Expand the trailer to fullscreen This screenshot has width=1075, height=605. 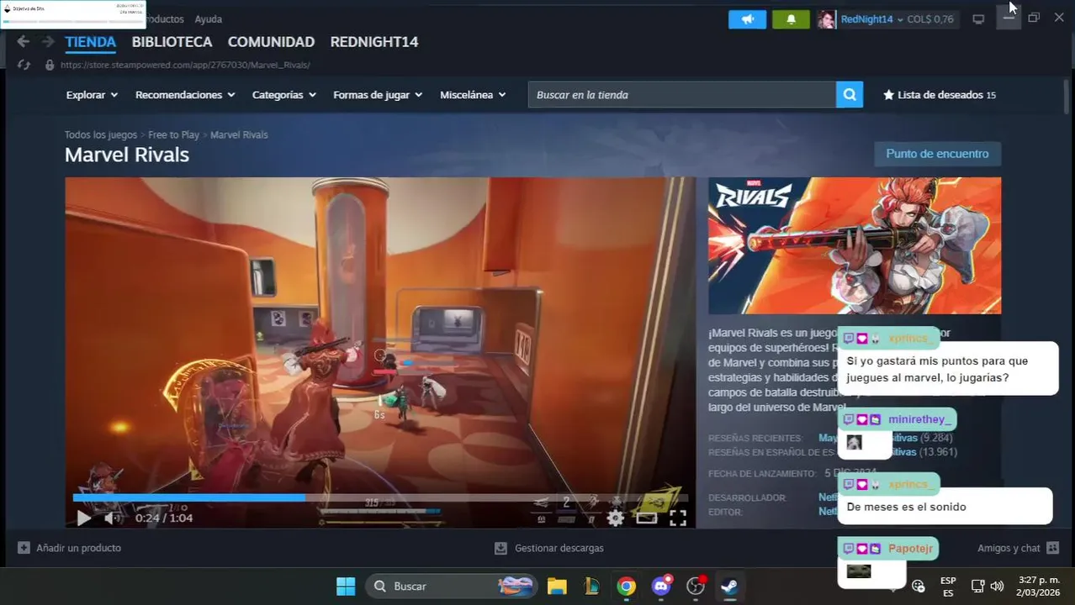tap(678, 518)
